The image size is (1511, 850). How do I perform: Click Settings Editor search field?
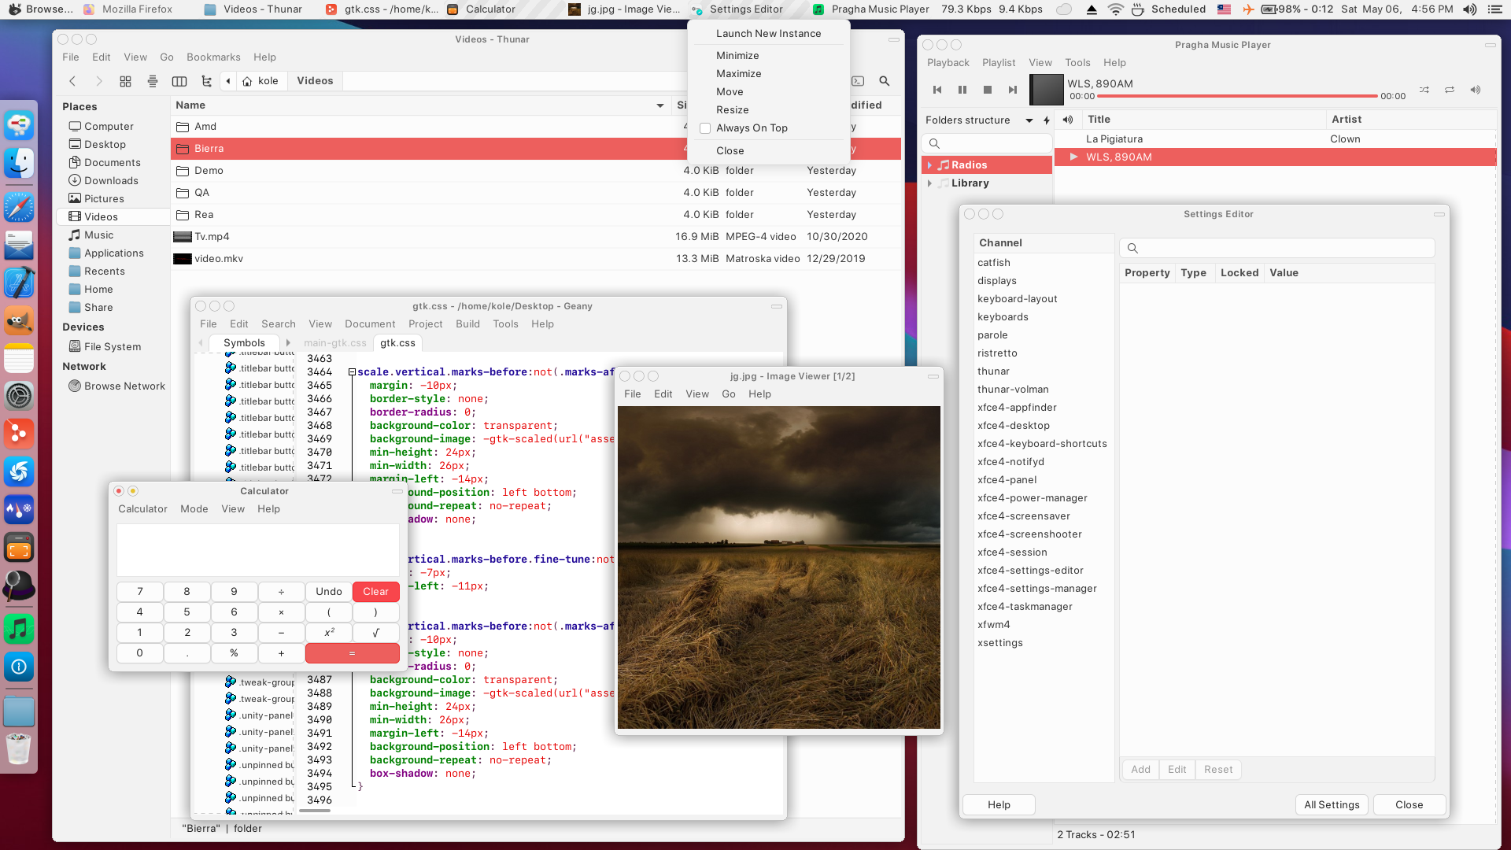click(1277, 249)
